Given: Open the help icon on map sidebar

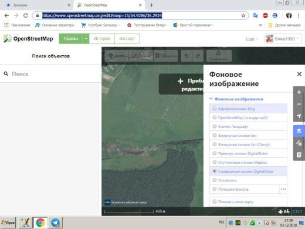Looking at the screenshot, I should pos(299,155).
